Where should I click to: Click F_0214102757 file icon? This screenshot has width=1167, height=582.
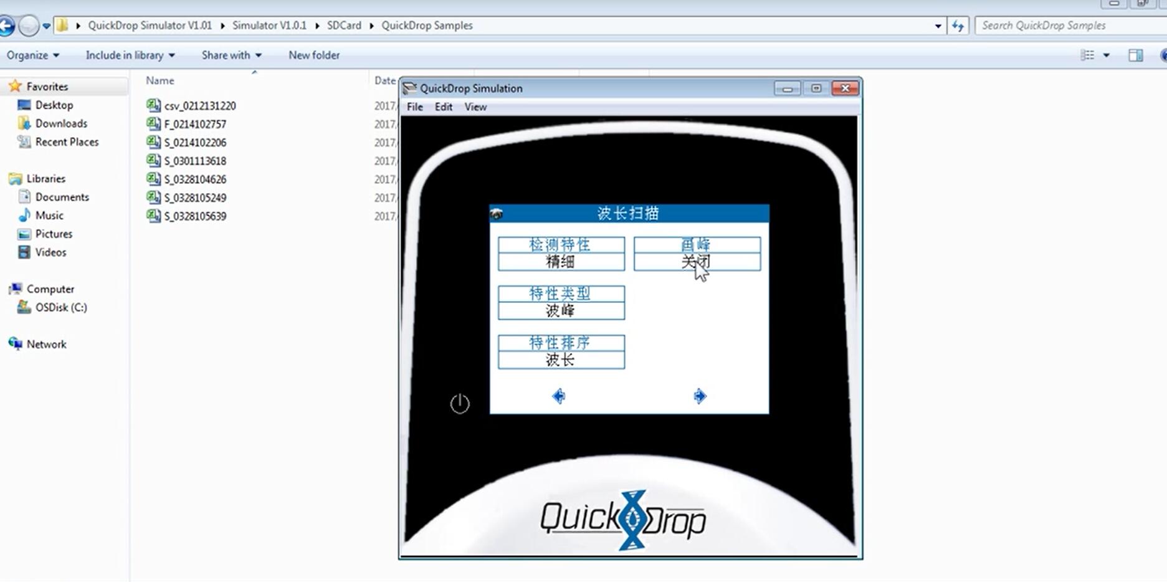[x=153, y=123]
